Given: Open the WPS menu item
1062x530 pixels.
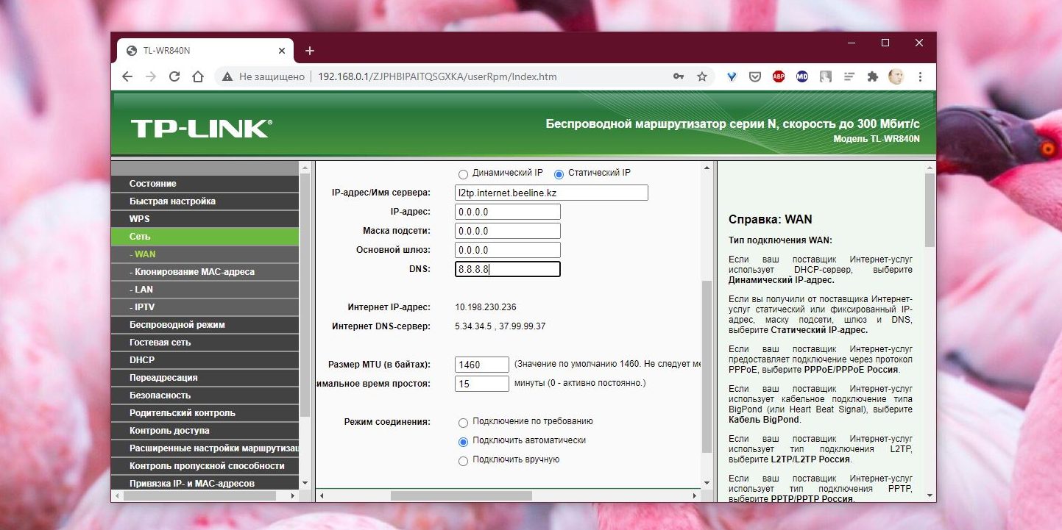Looking at the screenshot, I should (205, 219).
